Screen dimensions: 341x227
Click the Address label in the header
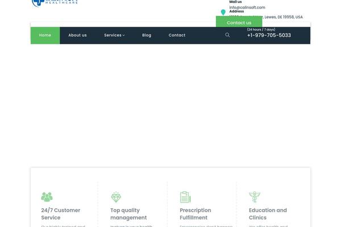236,11
